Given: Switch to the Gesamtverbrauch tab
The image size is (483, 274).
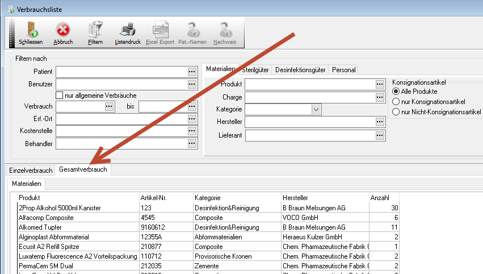Looking at the screenshot, I should pos(82,169).
